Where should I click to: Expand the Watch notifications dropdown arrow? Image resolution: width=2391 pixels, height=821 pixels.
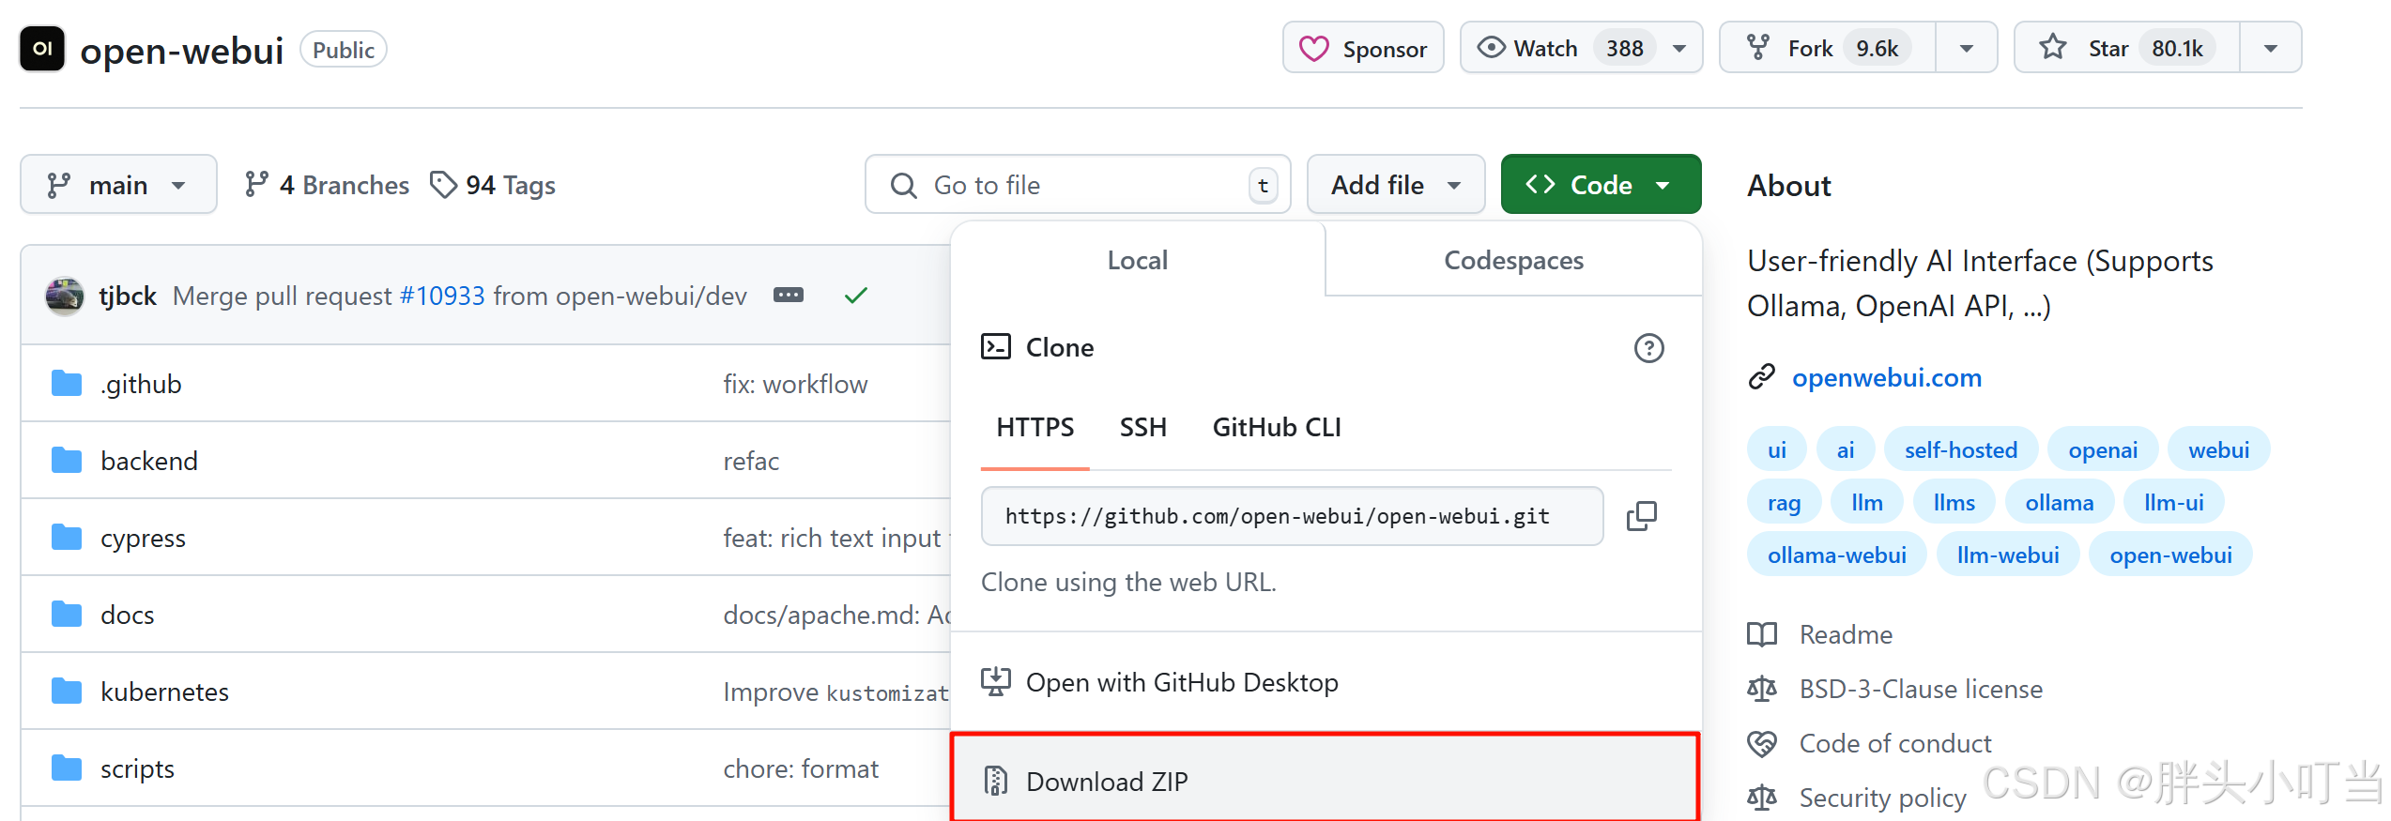(x=1680, y=48)
